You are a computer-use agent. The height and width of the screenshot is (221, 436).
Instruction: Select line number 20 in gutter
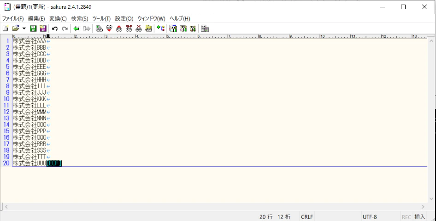click(x=6, y=163)
